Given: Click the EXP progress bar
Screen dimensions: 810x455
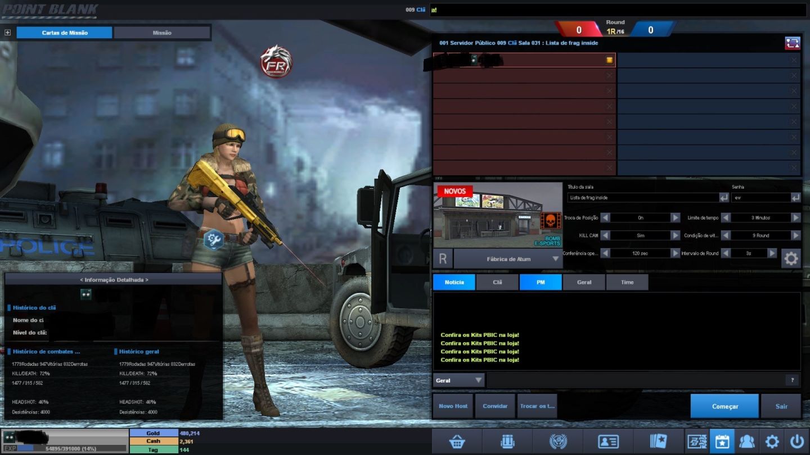Looking at the screenshot, I should 65,448.
